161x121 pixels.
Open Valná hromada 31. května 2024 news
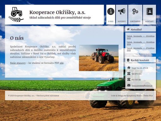[x=141, y=43]
